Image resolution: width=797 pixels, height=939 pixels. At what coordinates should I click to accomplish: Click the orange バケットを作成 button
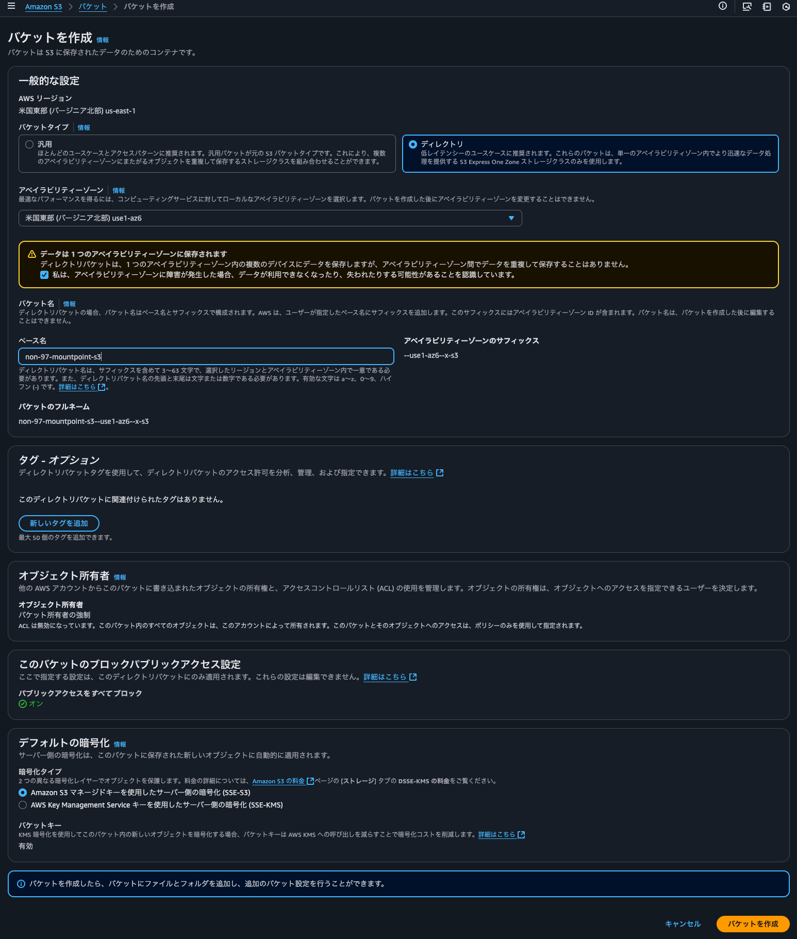click(x=753, y=924)
